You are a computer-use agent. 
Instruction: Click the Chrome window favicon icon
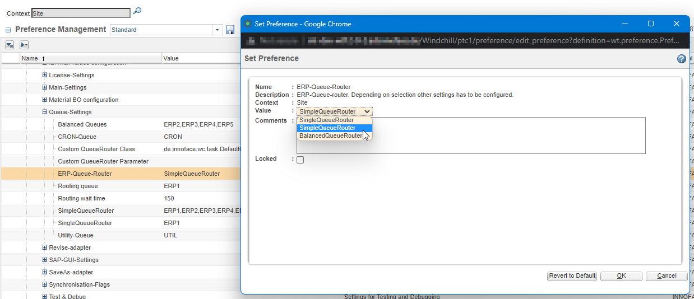coord(248,24)
